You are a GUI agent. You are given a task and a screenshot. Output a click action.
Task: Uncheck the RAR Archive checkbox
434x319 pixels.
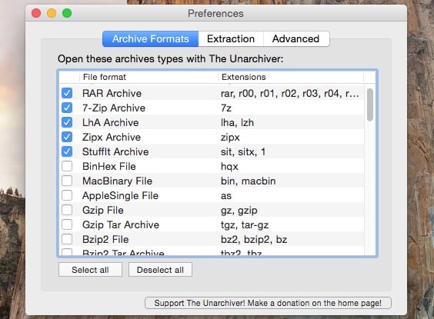(x=67, y=93)
